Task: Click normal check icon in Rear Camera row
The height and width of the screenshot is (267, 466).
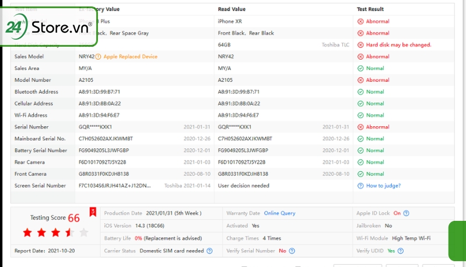Action: click(360, 162)
